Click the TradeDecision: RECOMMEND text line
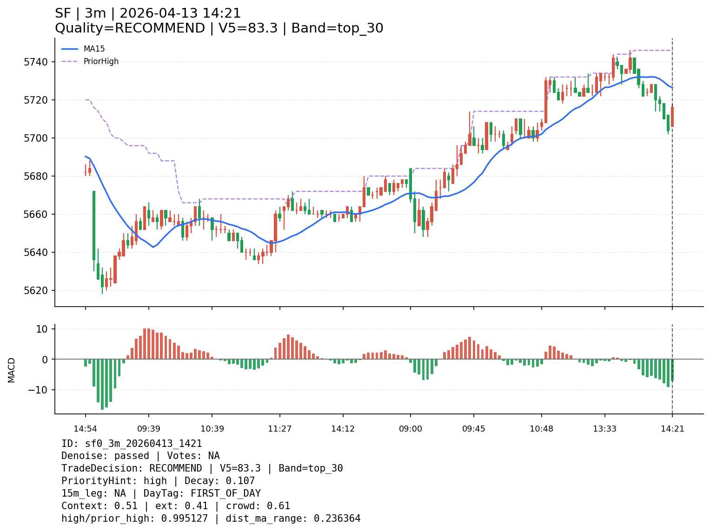This screenshot has height=531, width=710. click(x=202, y=468)
